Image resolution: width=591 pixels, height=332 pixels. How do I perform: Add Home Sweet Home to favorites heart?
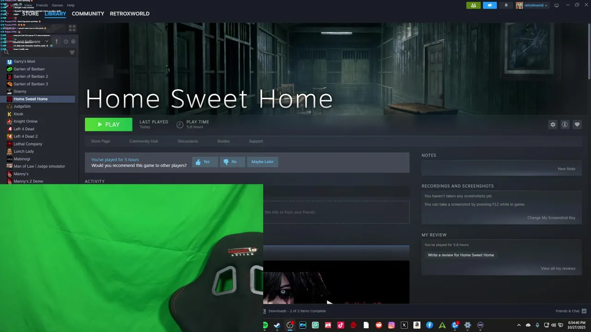(x=577, y=125)
